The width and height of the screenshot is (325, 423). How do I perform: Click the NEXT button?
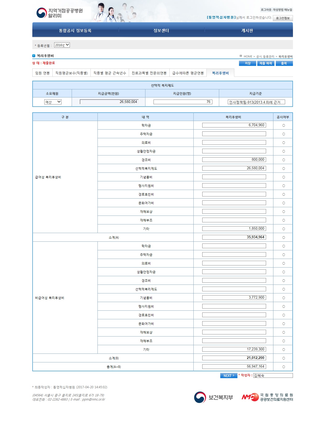click(229, 375)
